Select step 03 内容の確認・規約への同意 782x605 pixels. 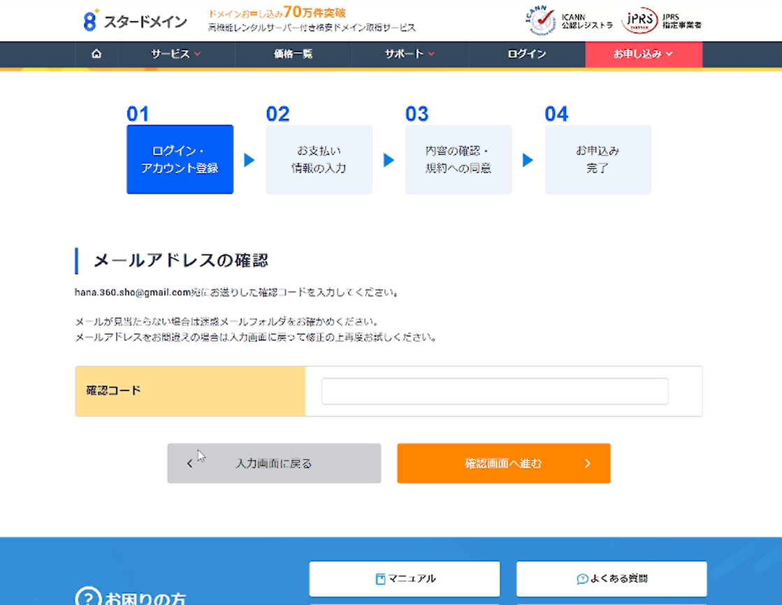click(x=458, y=159)
